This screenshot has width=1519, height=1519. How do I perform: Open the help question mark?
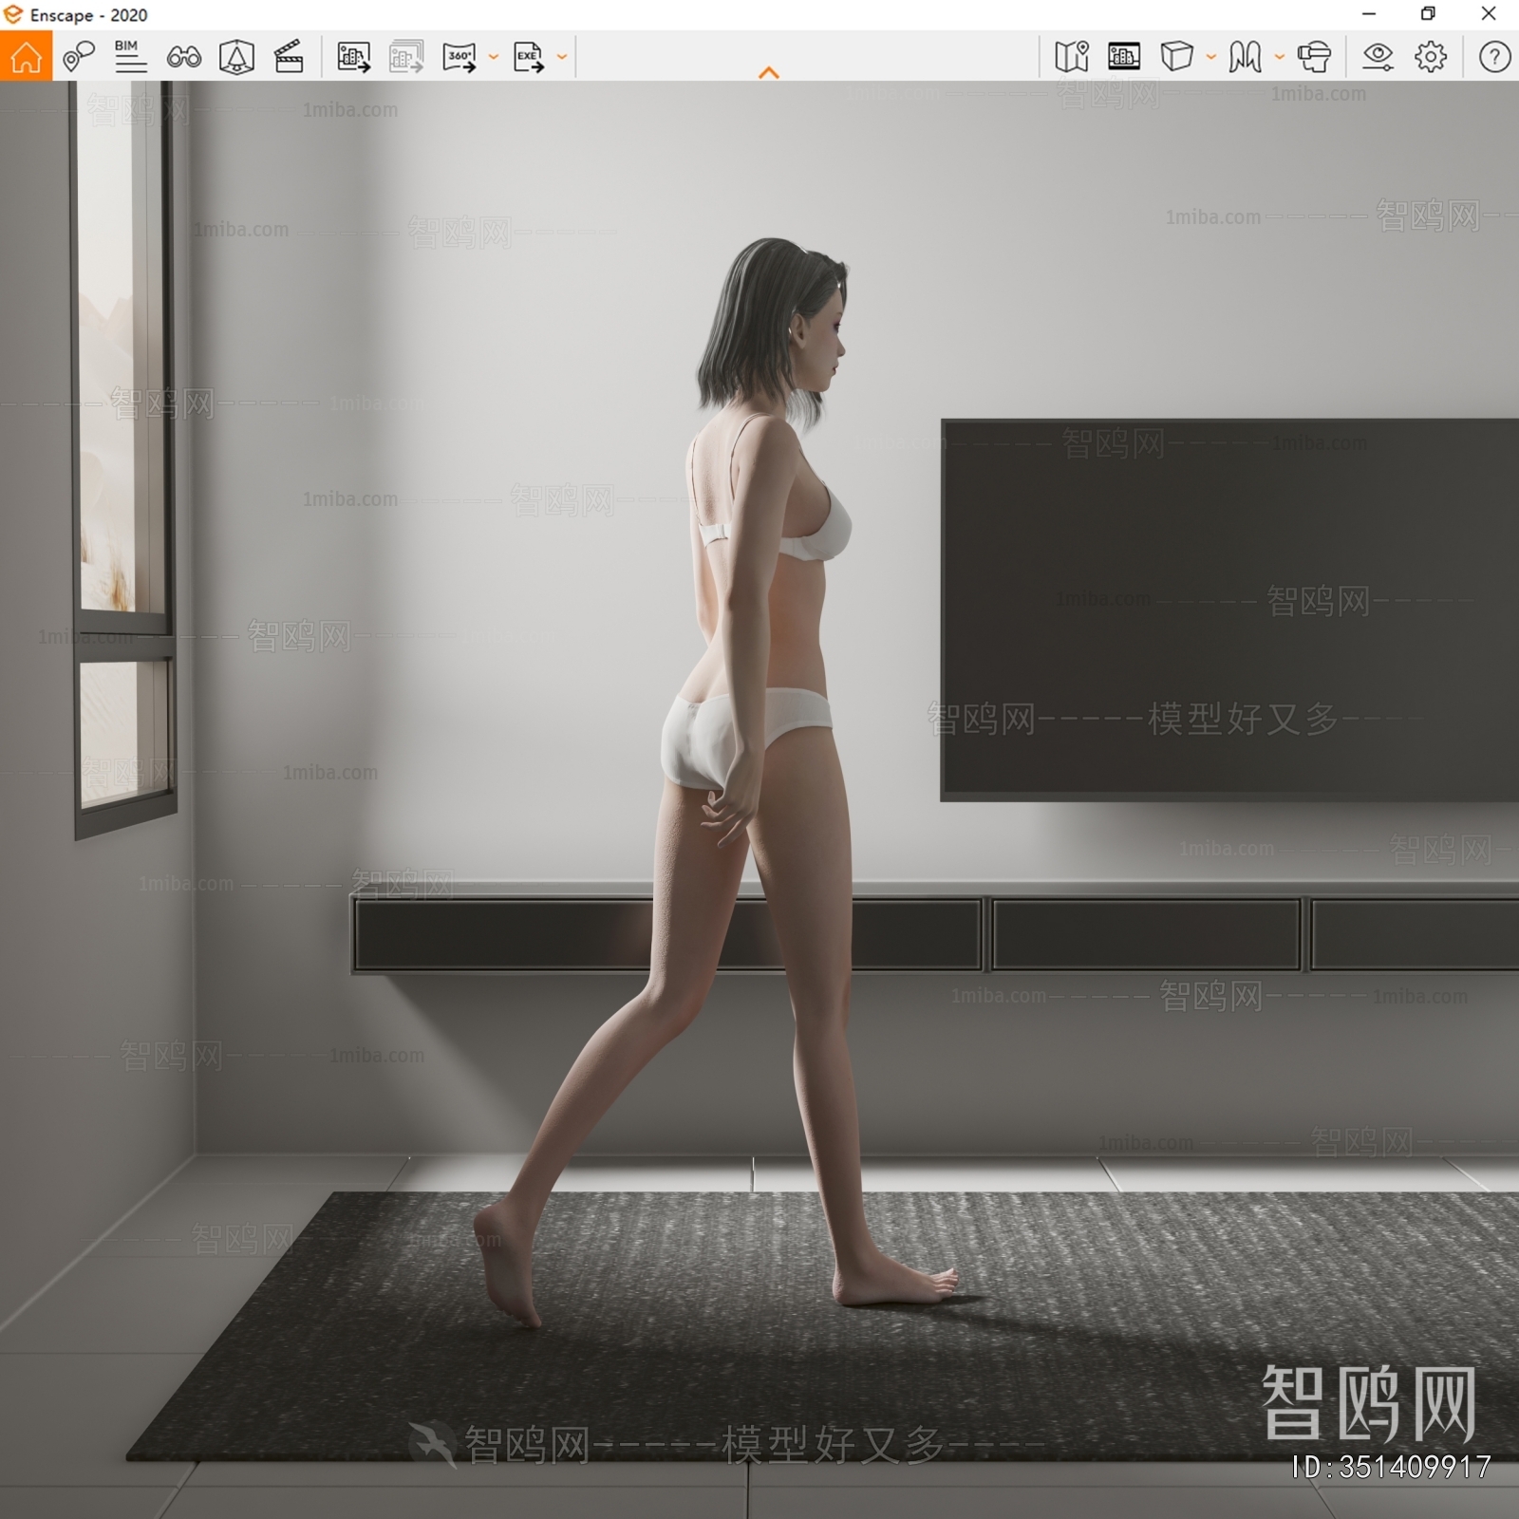click(x=1494, y=57)
